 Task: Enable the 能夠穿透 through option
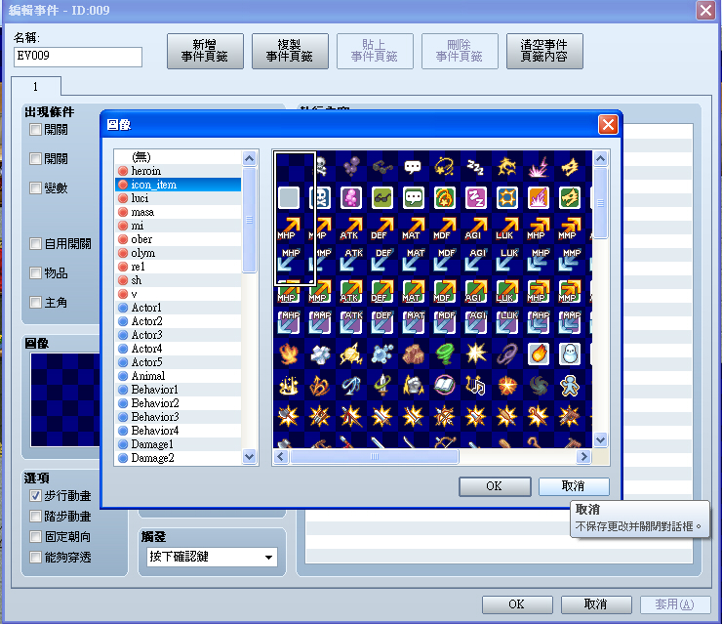tap(35, 558)
